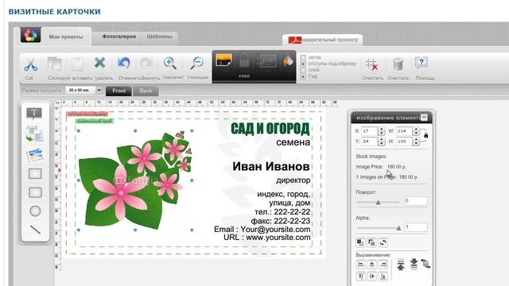Viewport: 509px width, 286px height.
Task: Click align horizontal center icon
Action: [371, 265]
